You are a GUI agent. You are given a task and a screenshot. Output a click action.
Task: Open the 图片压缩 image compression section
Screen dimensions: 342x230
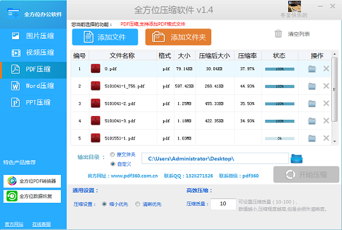(x=33, y=36)
